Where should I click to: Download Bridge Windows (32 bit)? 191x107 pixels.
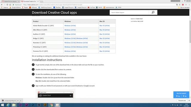[x=70, y=38]
